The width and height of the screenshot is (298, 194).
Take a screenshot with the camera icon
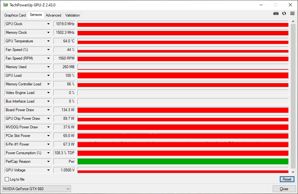[276, 13]
